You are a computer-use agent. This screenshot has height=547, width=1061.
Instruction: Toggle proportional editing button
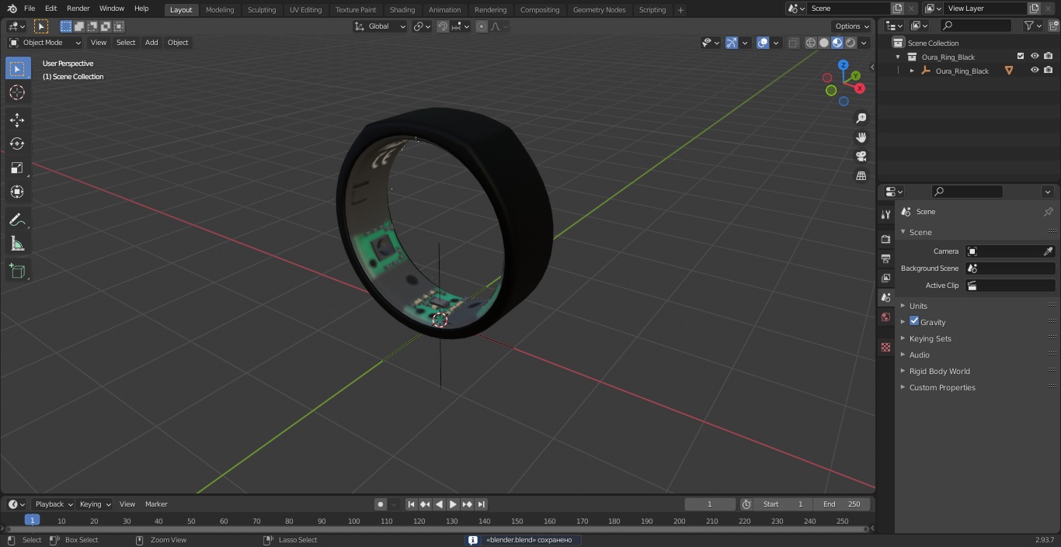click(482, 26)
